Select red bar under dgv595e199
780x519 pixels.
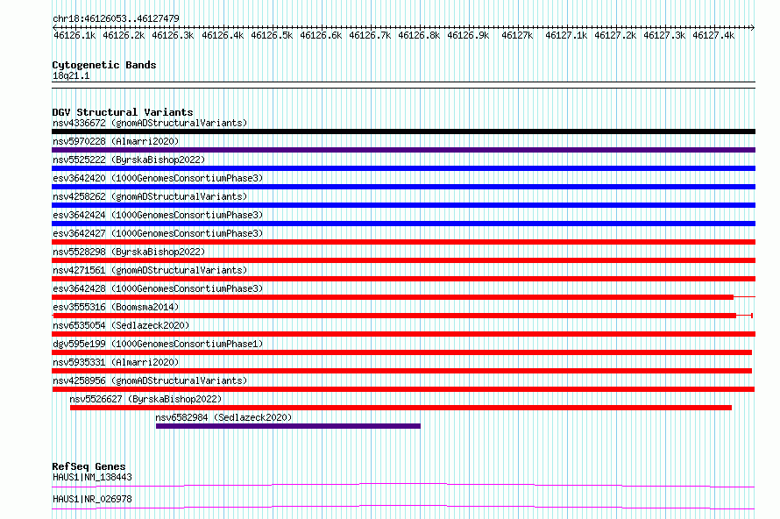(402, 352)
